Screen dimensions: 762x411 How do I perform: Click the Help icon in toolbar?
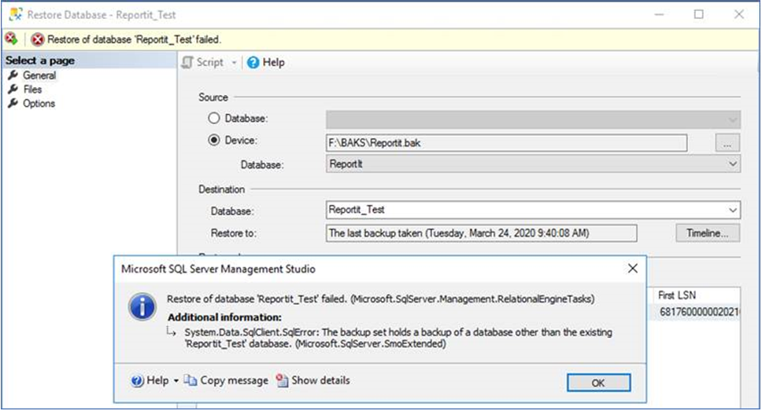[x=253, y=63]
